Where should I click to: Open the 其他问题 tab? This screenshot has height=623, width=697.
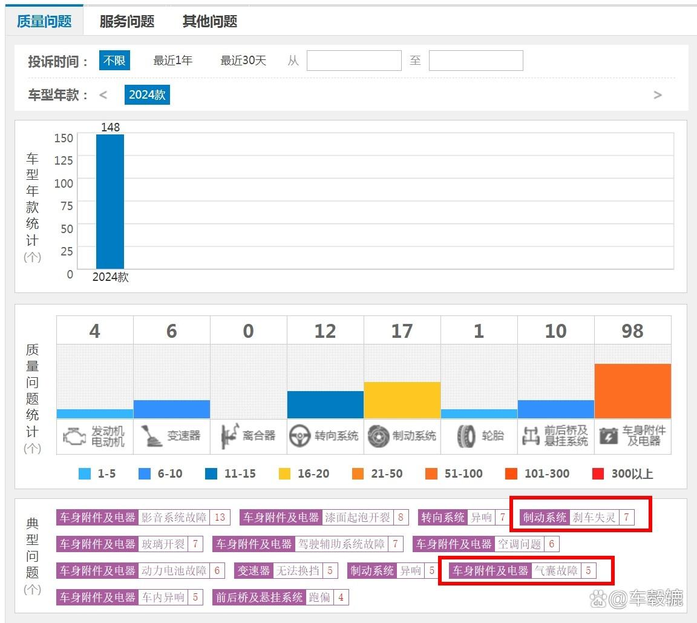pos(210,21)
